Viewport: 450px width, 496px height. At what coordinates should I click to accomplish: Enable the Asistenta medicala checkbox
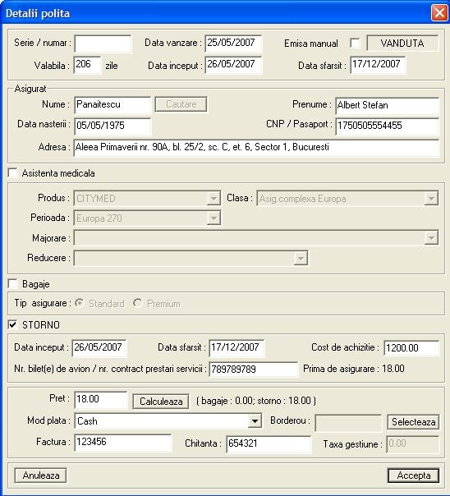(13, 173)
